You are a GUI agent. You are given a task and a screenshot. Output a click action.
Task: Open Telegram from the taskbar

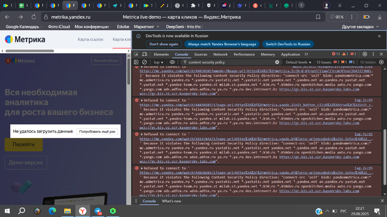[x=98, y=211]
